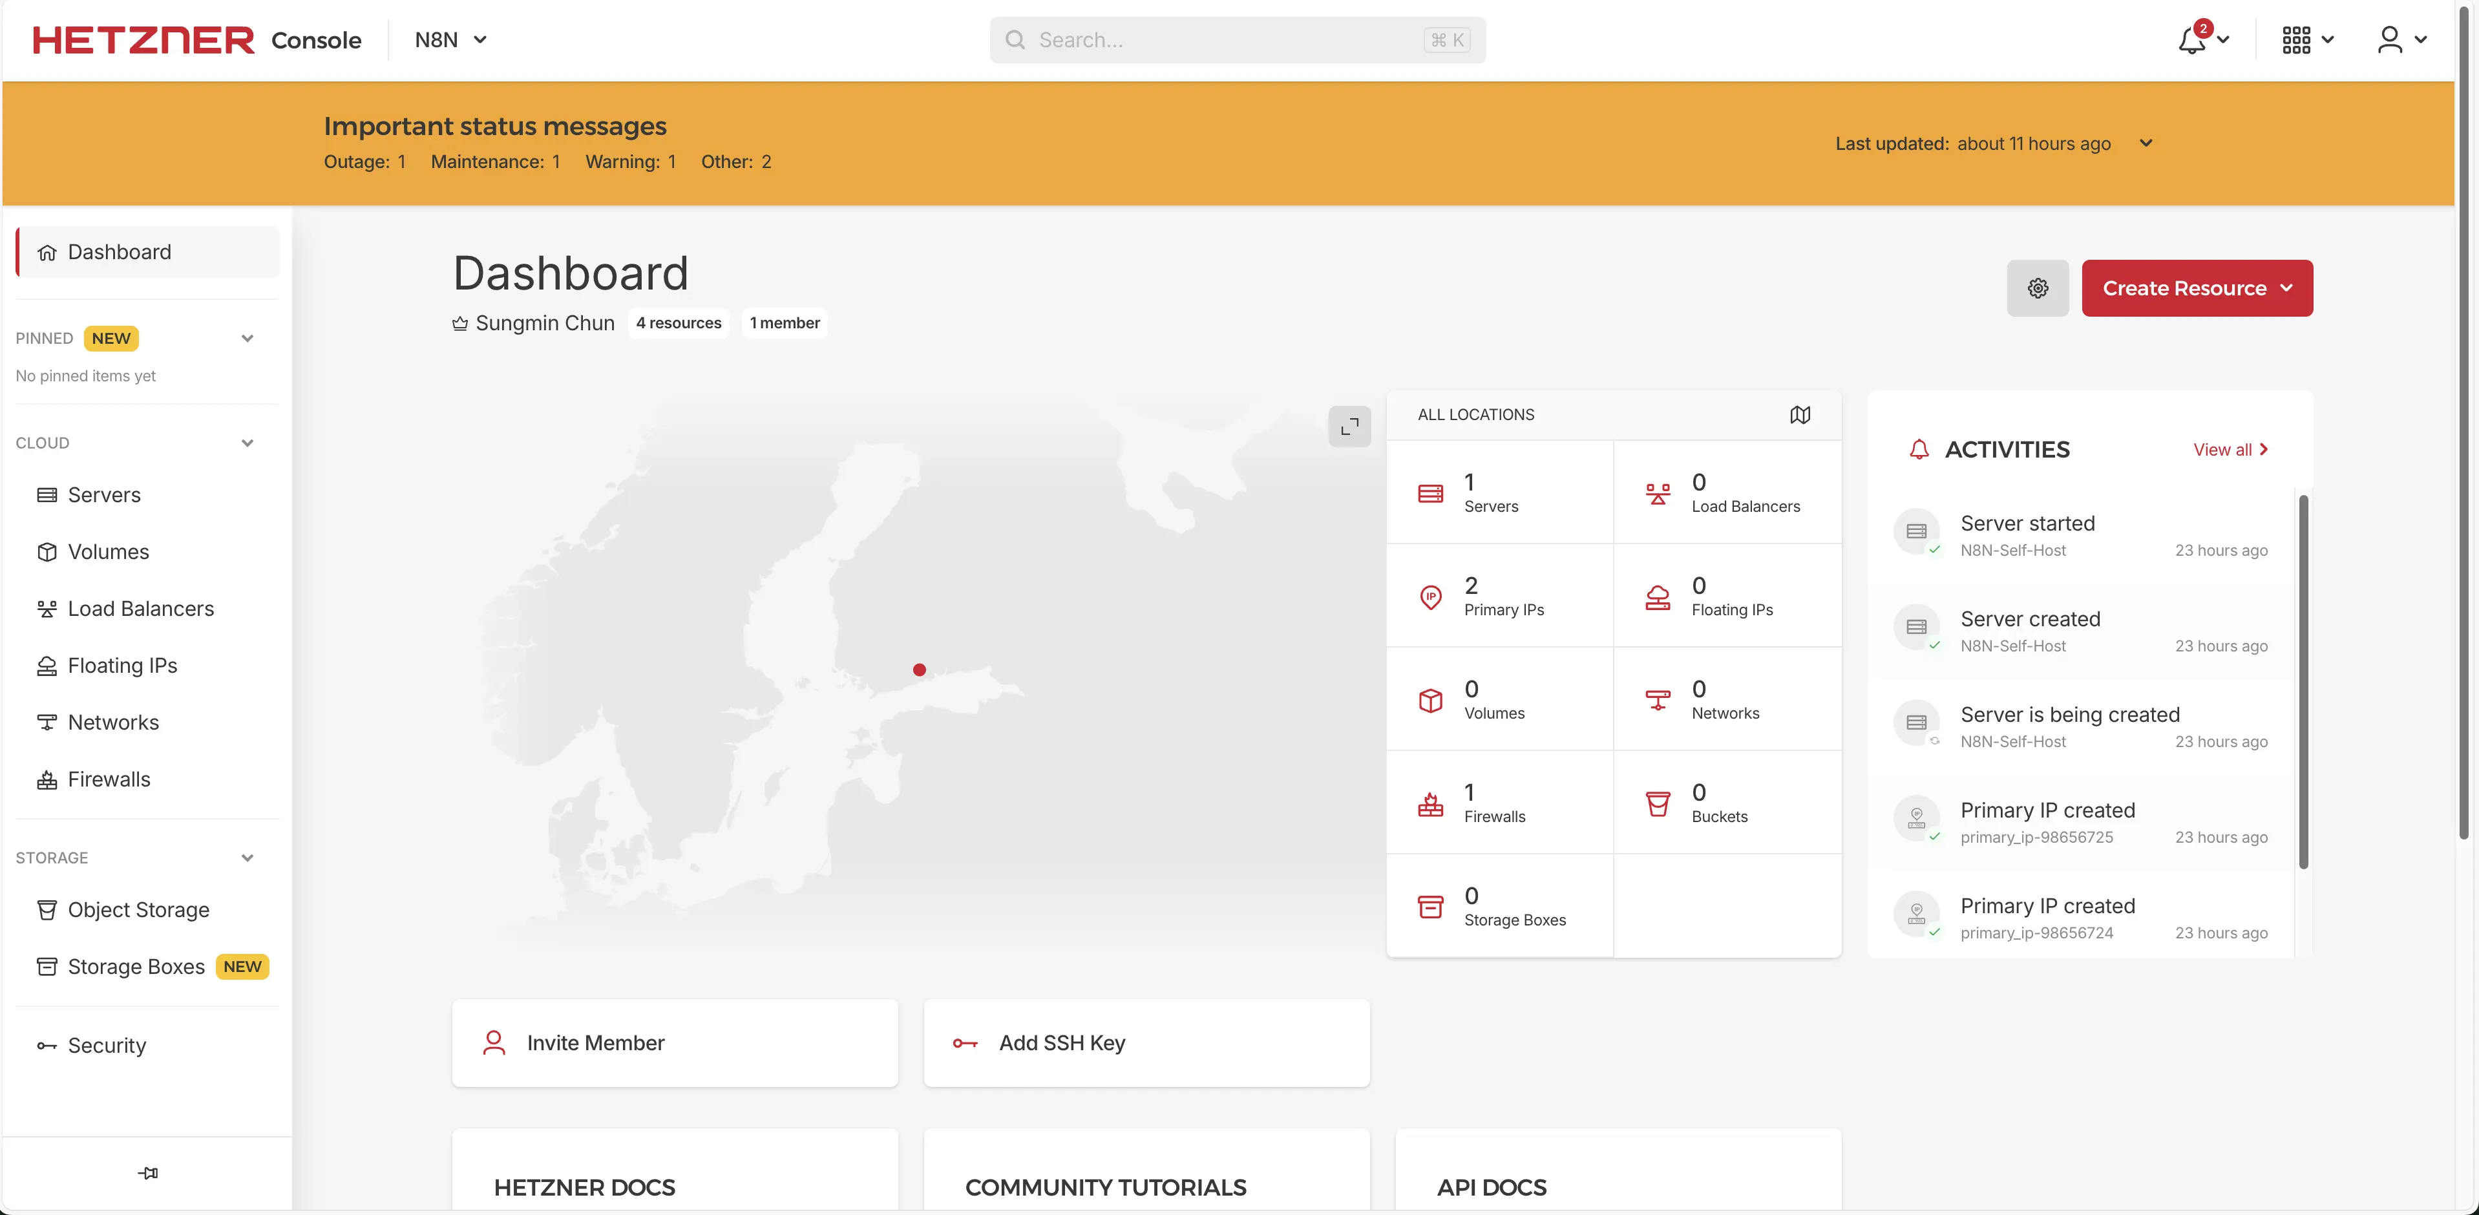Open Servers in the sidebar

(x=104, y=495)
